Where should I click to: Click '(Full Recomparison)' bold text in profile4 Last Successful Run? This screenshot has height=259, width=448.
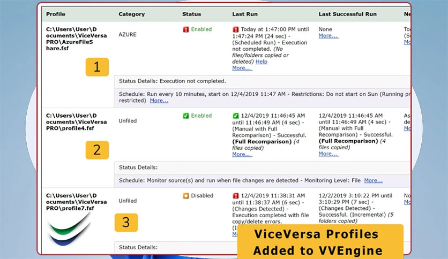click(348, 141)
